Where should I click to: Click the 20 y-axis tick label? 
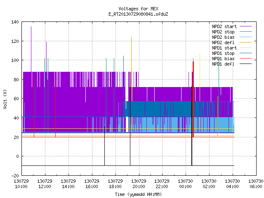(16, 137)
